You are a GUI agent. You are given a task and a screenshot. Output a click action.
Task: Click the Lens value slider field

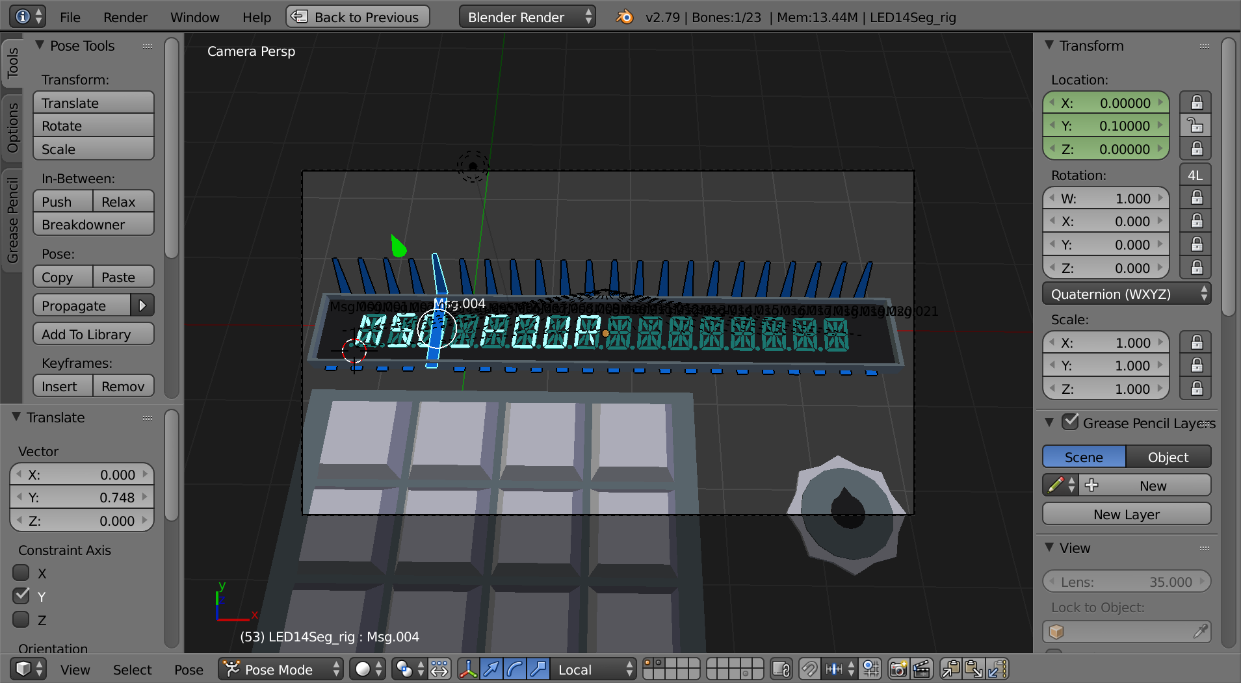pyautogui.click(x=1126, y=582)
